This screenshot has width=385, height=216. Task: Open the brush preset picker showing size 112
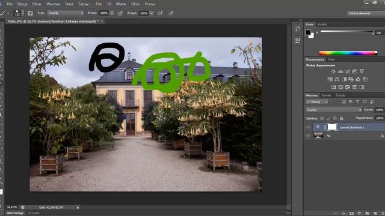click(19, 13)
